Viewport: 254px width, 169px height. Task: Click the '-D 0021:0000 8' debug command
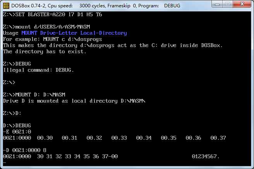click(25, 150)
